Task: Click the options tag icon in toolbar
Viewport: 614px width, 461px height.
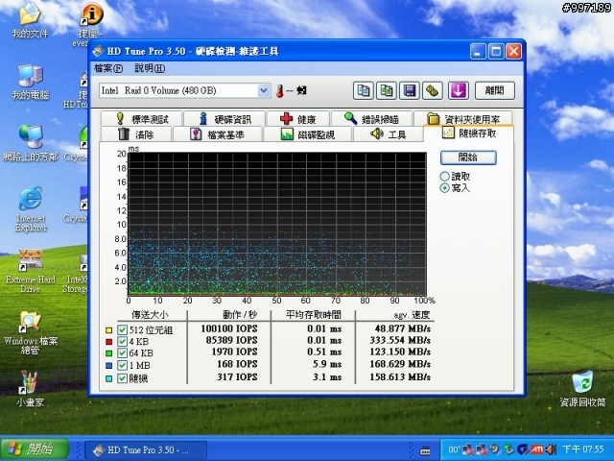Action: click(x=433, y=91)
